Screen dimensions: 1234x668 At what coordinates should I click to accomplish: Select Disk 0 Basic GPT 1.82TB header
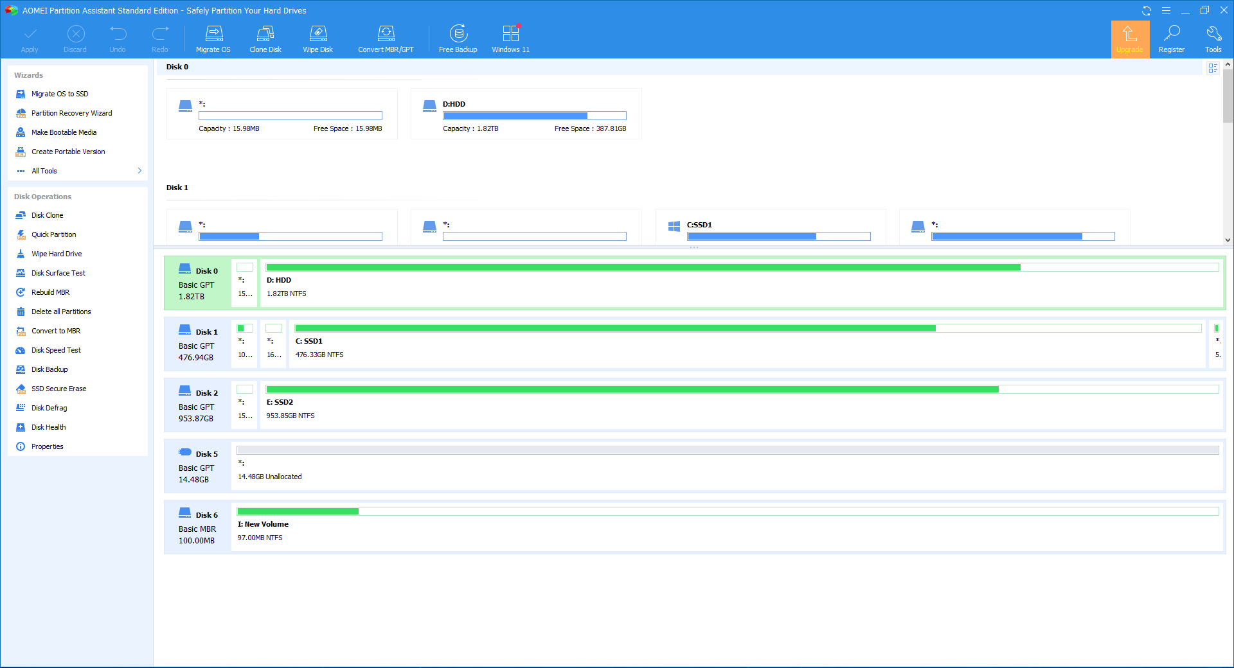click(x=198, y=283)
